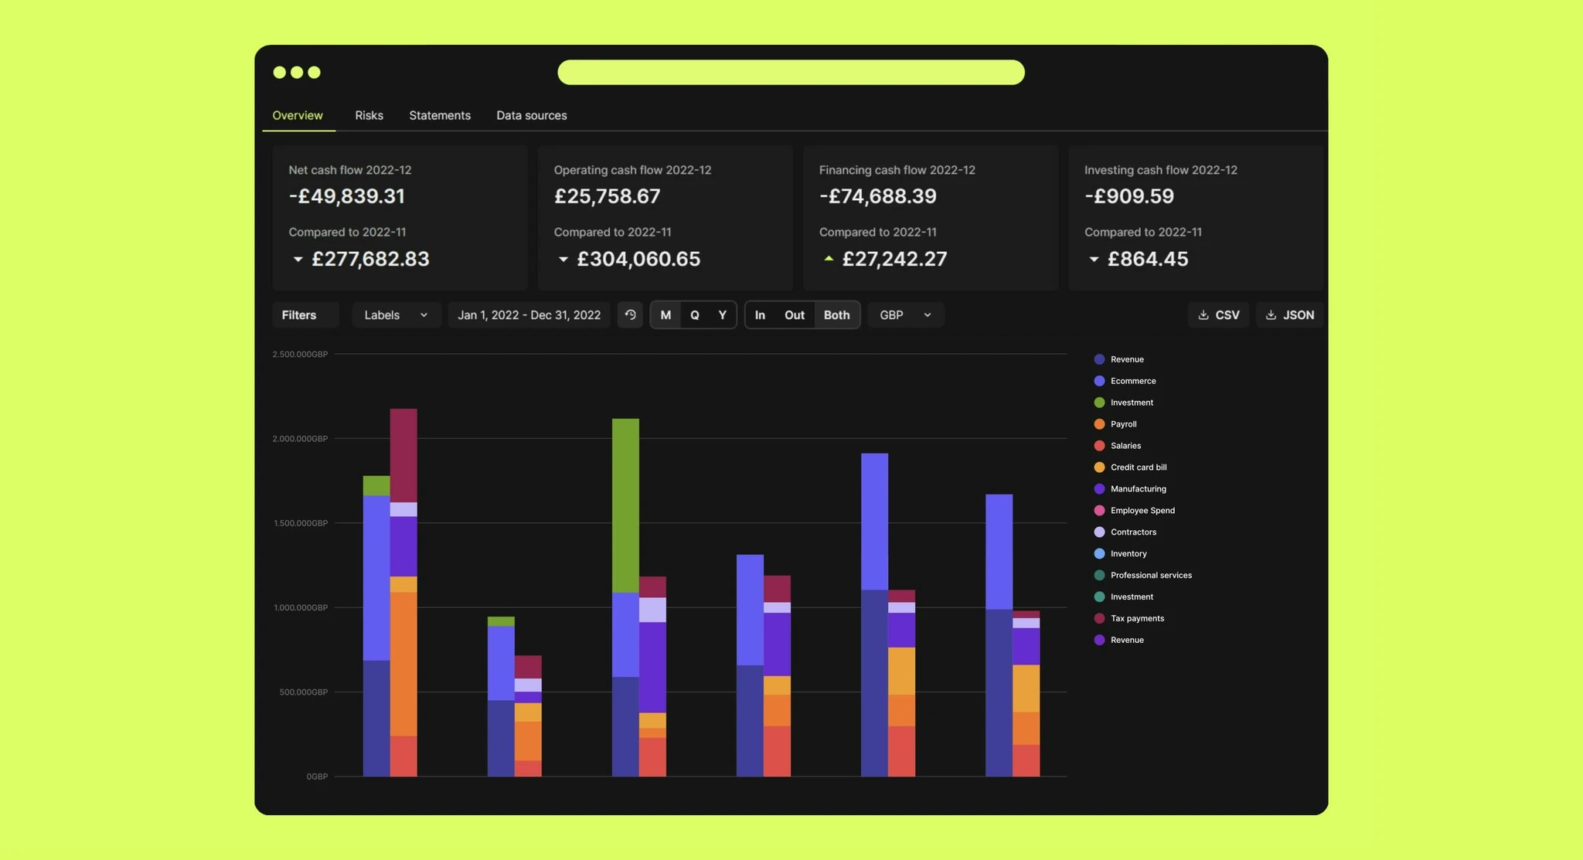Click down arrow beside £304,060.65

point(563,260)
